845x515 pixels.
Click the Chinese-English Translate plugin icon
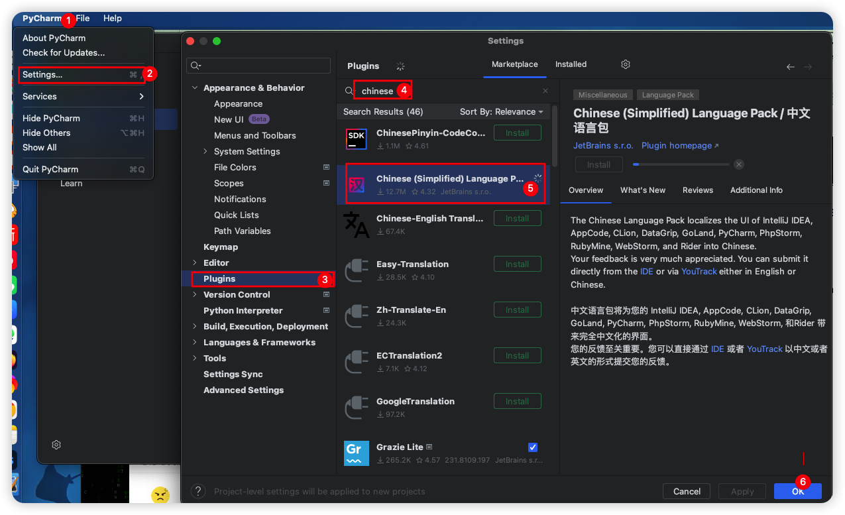pyautogui.click(x=356, y=224)
